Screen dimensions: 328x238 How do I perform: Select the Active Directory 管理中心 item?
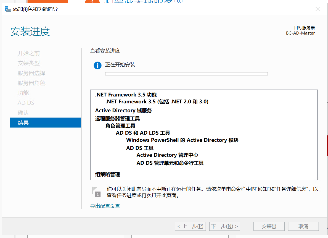[x=167, y=155]
